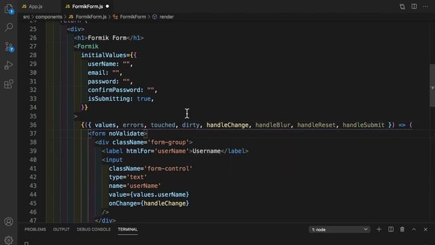This screenshot has width=435, height=245.
Task: Click 'initialValues' on line 28
Action: (104, 55)
